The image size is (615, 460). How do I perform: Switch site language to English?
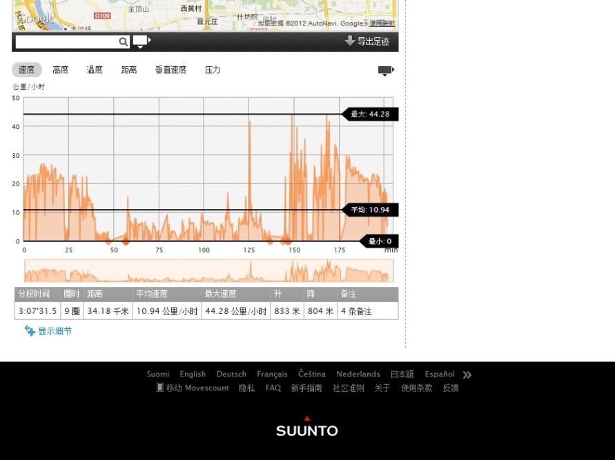pos(193,374)
